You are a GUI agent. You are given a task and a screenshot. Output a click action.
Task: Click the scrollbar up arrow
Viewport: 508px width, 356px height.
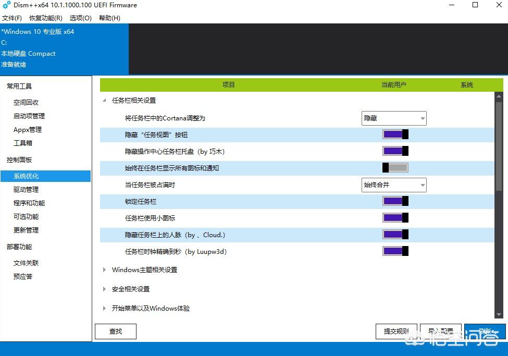coord(499,96)
